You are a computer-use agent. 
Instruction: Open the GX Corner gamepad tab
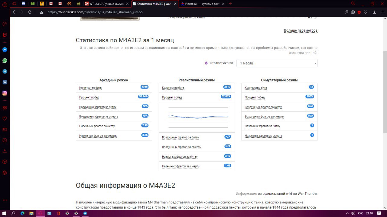pos(15,4)
